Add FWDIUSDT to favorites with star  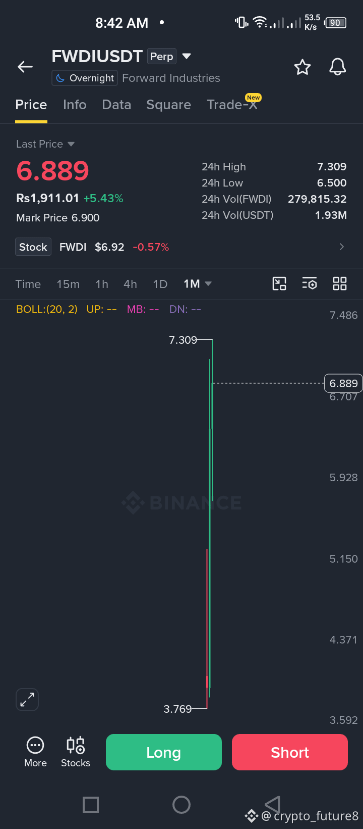(302, 67)
